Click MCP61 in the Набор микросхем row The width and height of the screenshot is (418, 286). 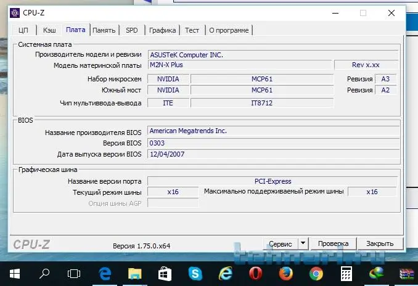262,79
